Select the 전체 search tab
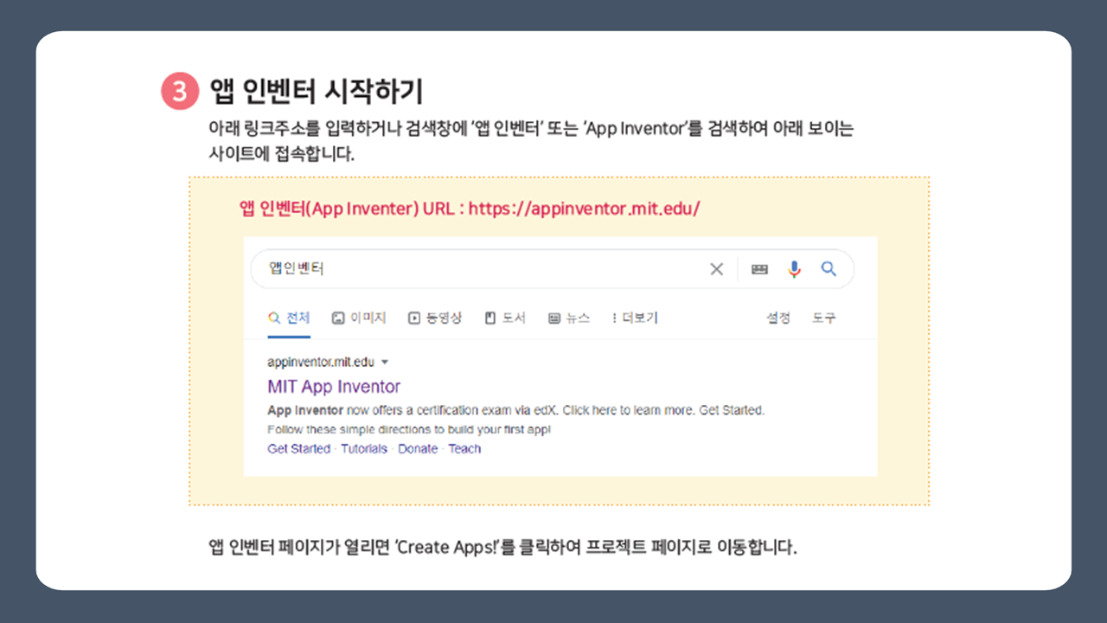1107x623 pixels. (289, 318)
